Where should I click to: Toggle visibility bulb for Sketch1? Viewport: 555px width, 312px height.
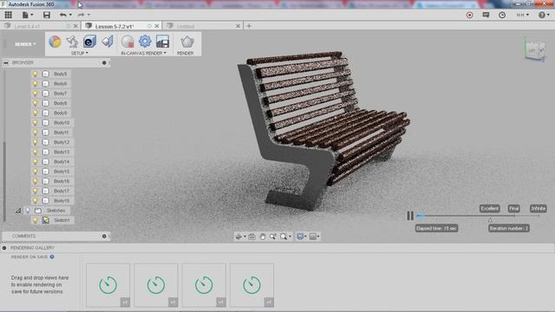[35, 220]
